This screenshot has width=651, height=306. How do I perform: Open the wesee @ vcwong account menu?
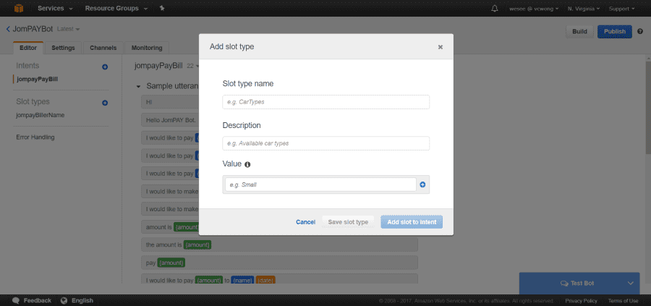(x=534, y=9)
